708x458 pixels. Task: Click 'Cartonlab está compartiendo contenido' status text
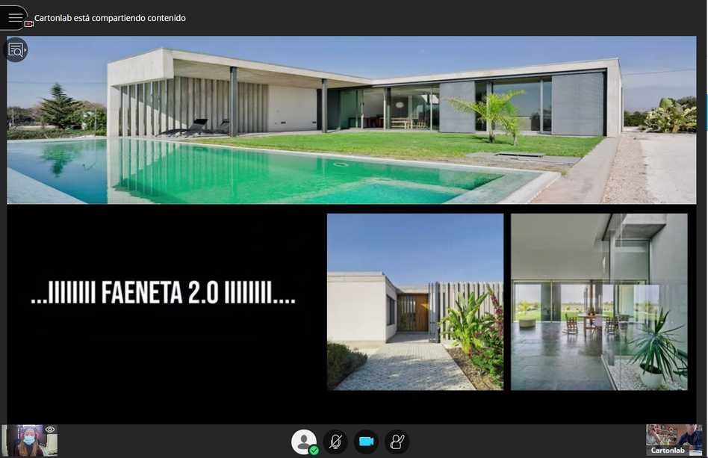point(110,17)
